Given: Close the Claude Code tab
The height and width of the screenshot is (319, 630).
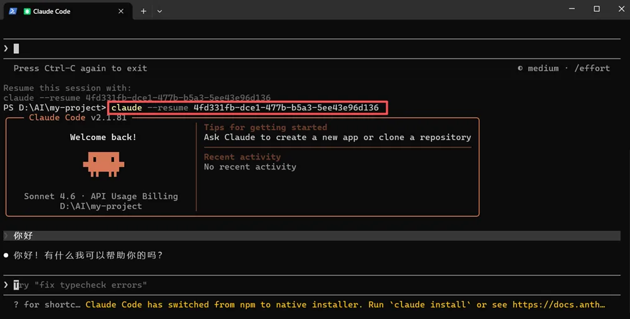Looking at the screenshot, I should coord(121,11).
